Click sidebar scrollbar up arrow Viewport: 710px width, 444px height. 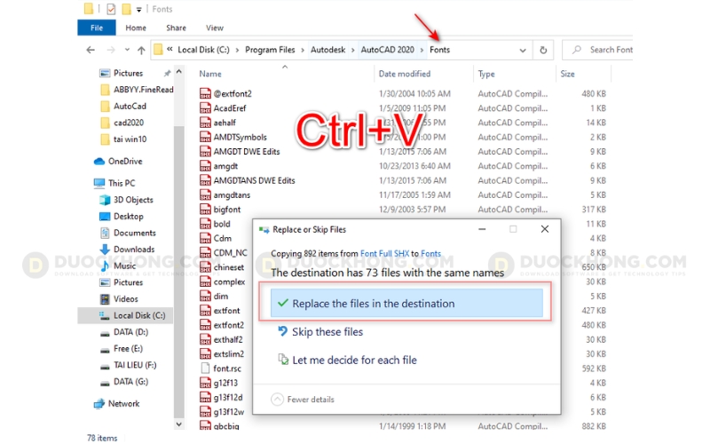pyautogui.click(x=179, y=72)
